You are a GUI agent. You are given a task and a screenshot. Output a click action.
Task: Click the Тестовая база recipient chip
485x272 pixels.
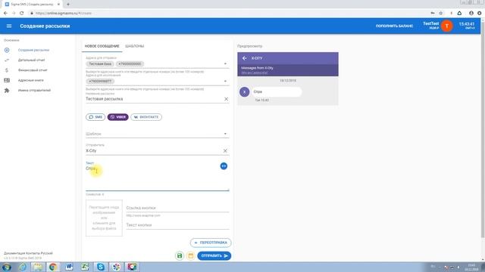pyautogui.click(x=100, y=63)
